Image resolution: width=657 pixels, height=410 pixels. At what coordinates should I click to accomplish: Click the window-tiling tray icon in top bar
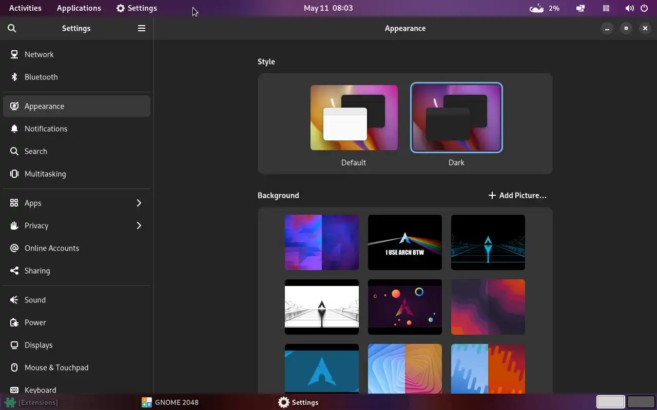click(x=606, y=8)
